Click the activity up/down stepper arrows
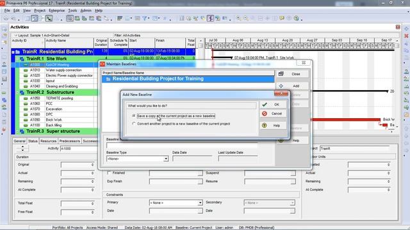 22,149
